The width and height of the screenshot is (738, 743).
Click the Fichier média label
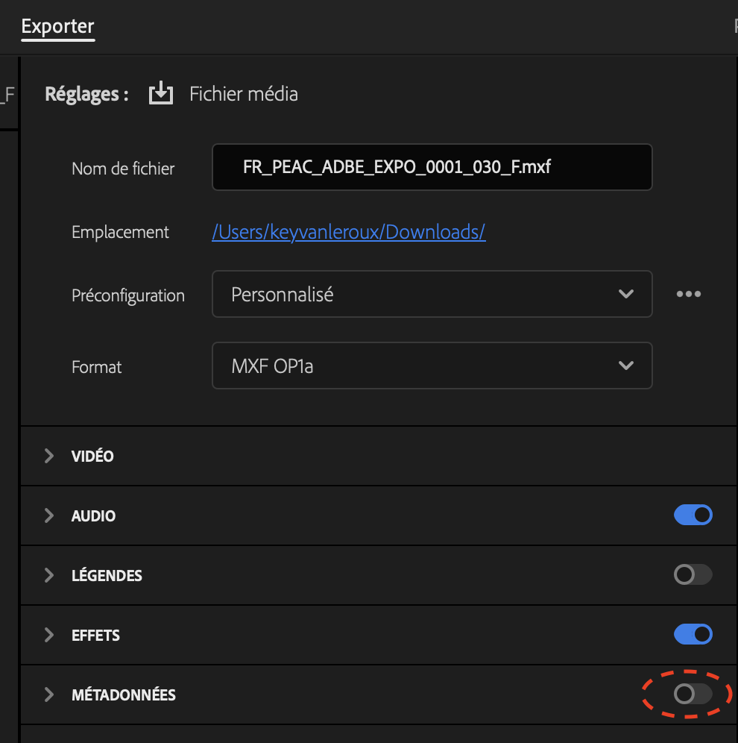[244, 94]
